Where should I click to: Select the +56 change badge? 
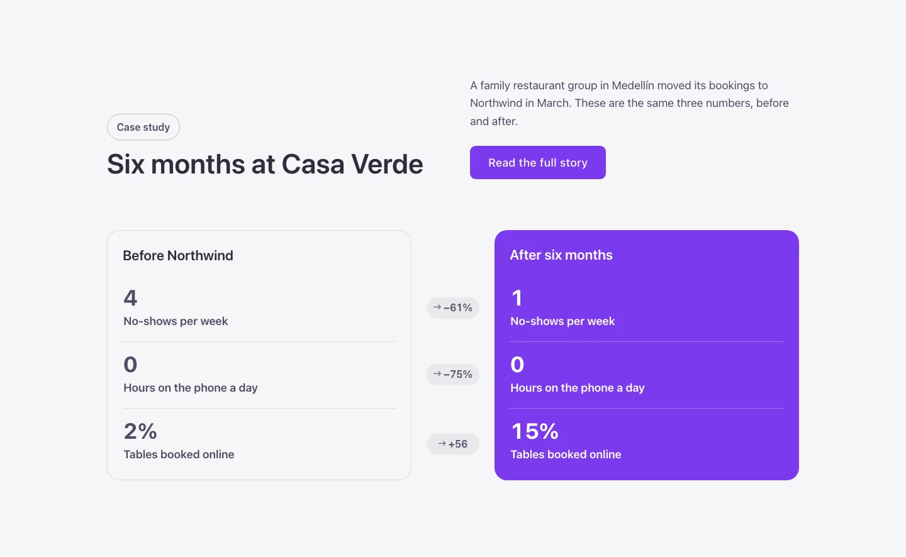[453, 444]
